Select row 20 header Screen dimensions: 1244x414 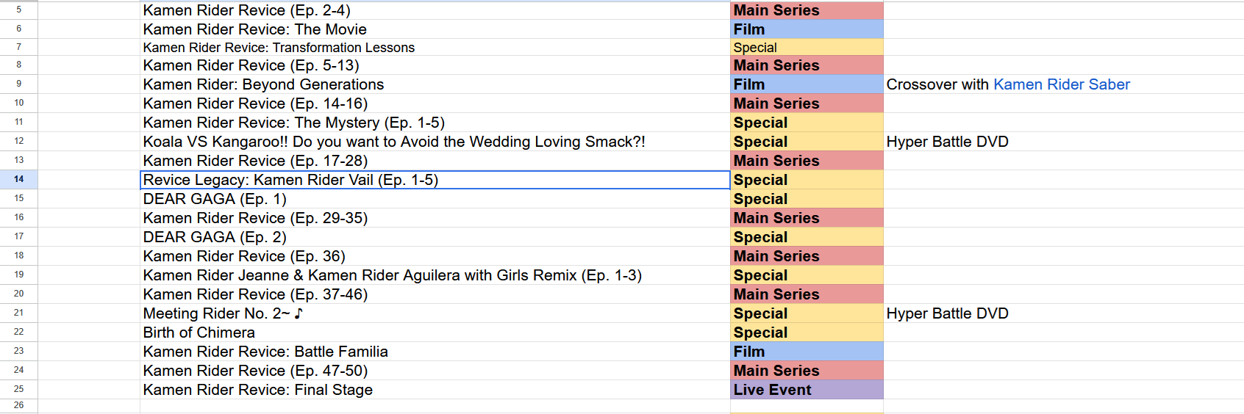click(x=18, y=294)
